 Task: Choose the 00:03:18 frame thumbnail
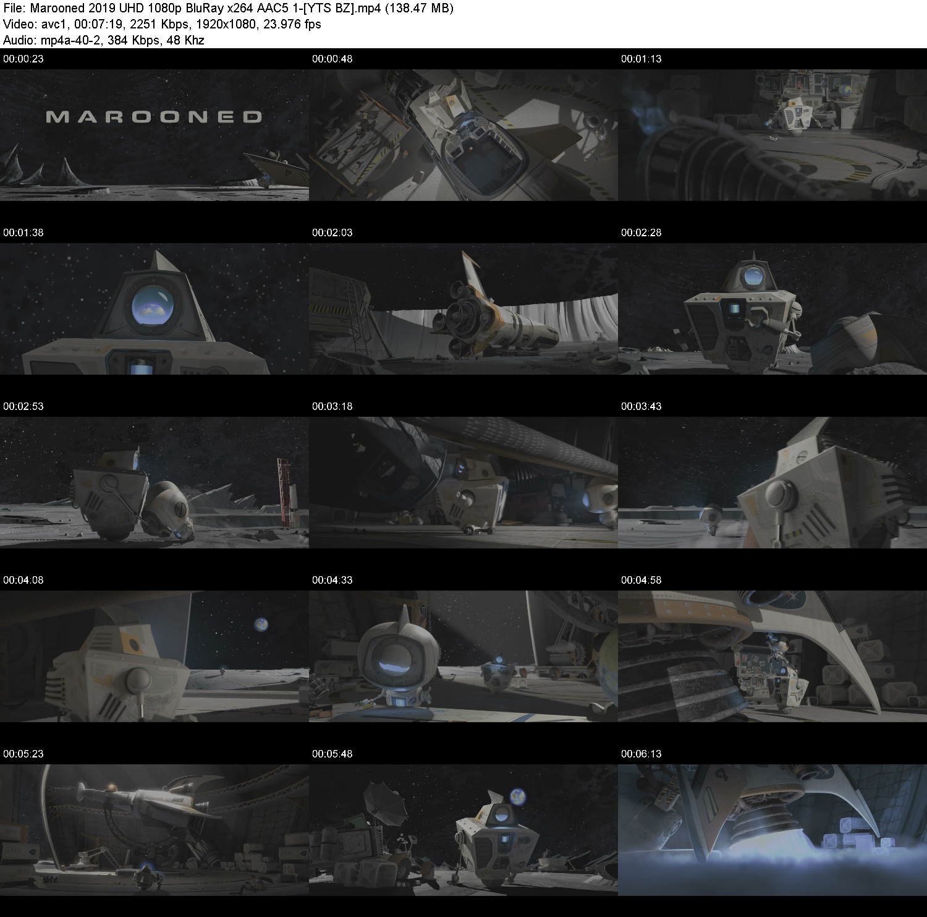[x=463, y=482]
